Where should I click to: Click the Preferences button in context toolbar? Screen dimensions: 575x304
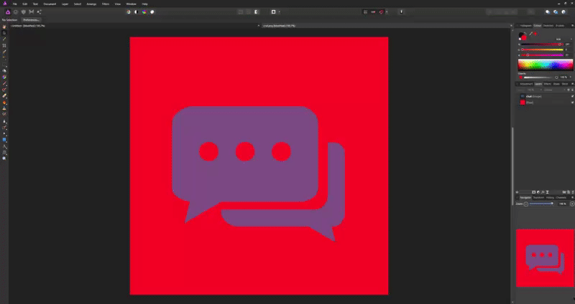click(x=31, y=20)
